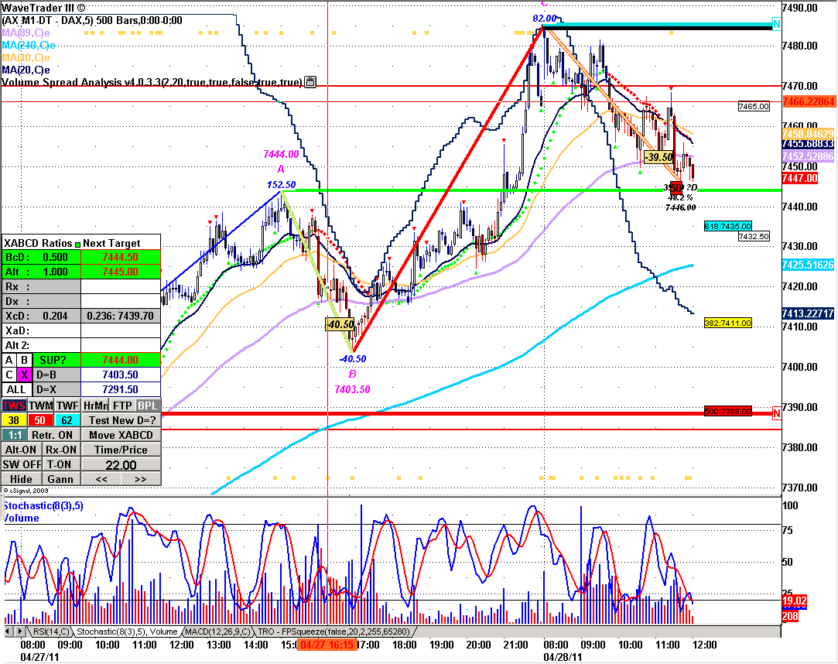Click the scroll-right arrow by indicator tabs
This screenshot has height=664, width=838.
[19, 632]
